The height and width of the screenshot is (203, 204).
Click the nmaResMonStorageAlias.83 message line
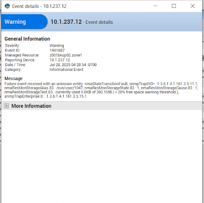(101, 88)
